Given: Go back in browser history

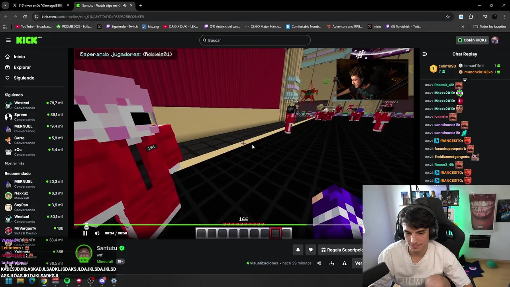Looking at the screenshot, I should 6,17.
